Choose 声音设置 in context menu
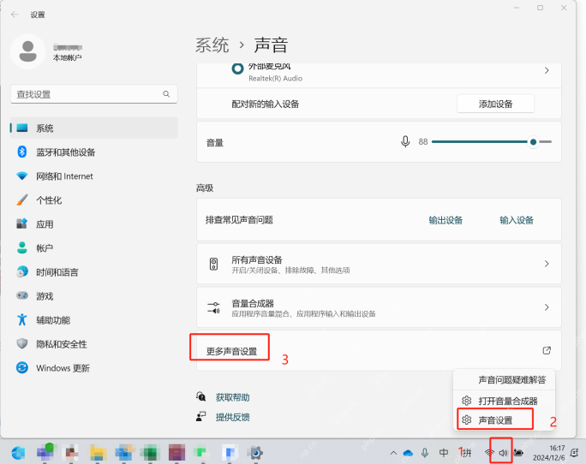586x464 pixels. (x=504, y=420)
